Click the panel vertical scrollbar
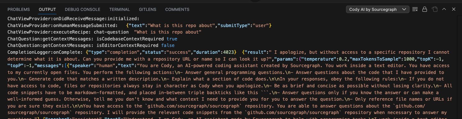Viewport: 462px width, 119px height. tap(460, 67)
